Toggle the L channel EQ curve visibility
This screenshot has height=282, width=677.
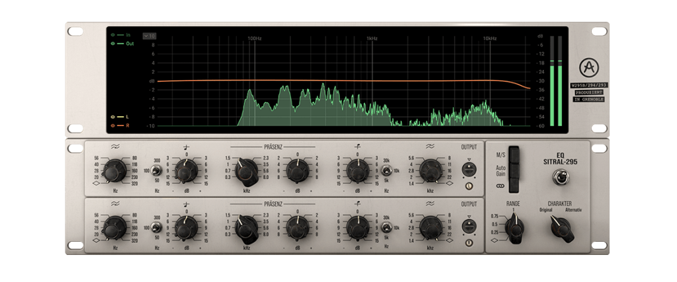click(x=113, y=116)
